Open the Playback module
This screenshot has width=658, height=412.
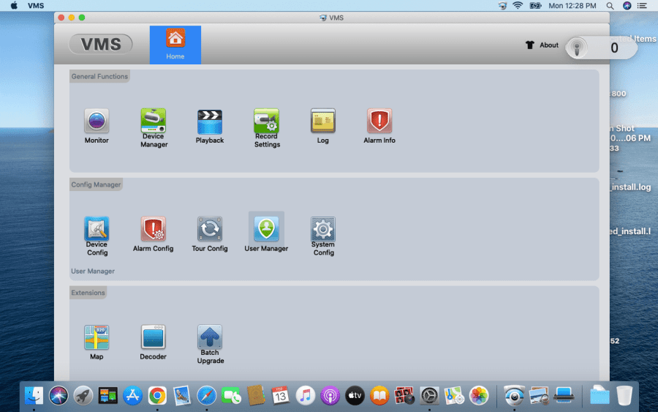pos(210,121)
